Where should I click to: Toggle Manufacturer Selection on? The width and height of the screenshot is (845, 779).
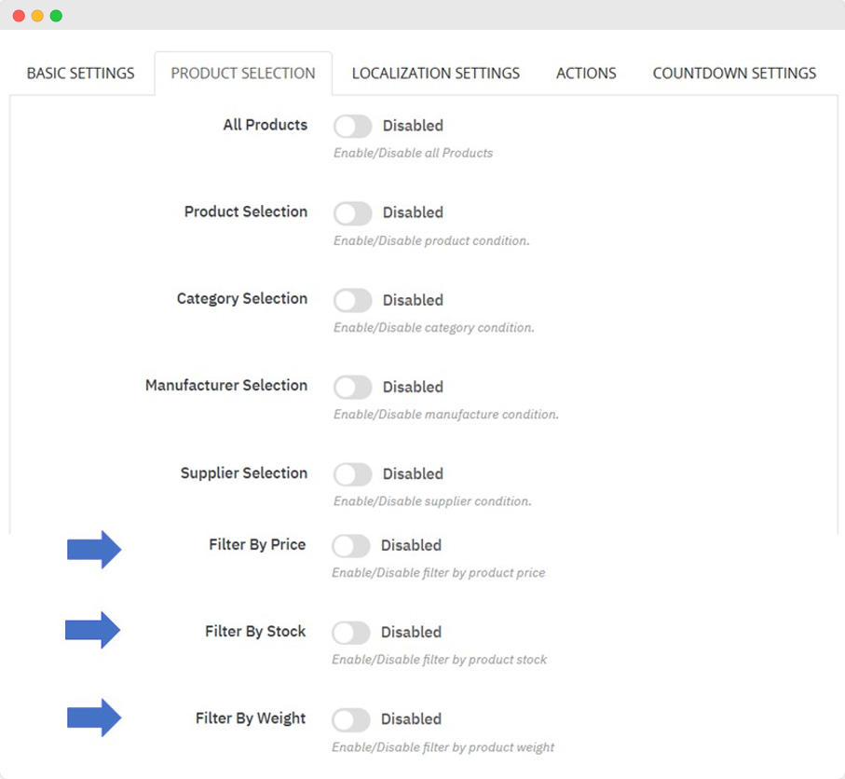click(353, 387)
